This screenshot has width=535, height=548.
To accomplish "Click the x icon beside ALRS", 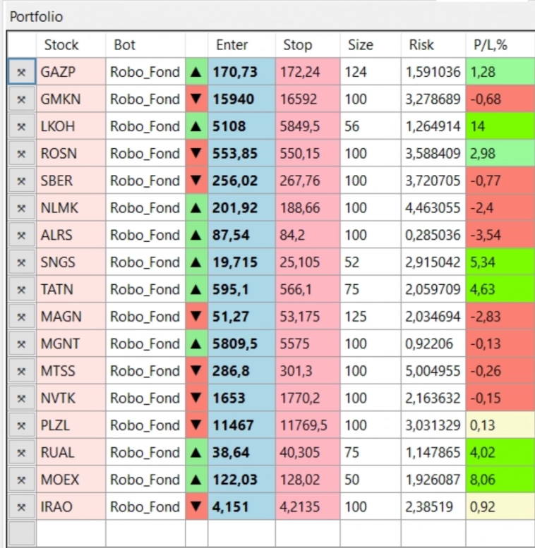I will (x=21, y=235).
